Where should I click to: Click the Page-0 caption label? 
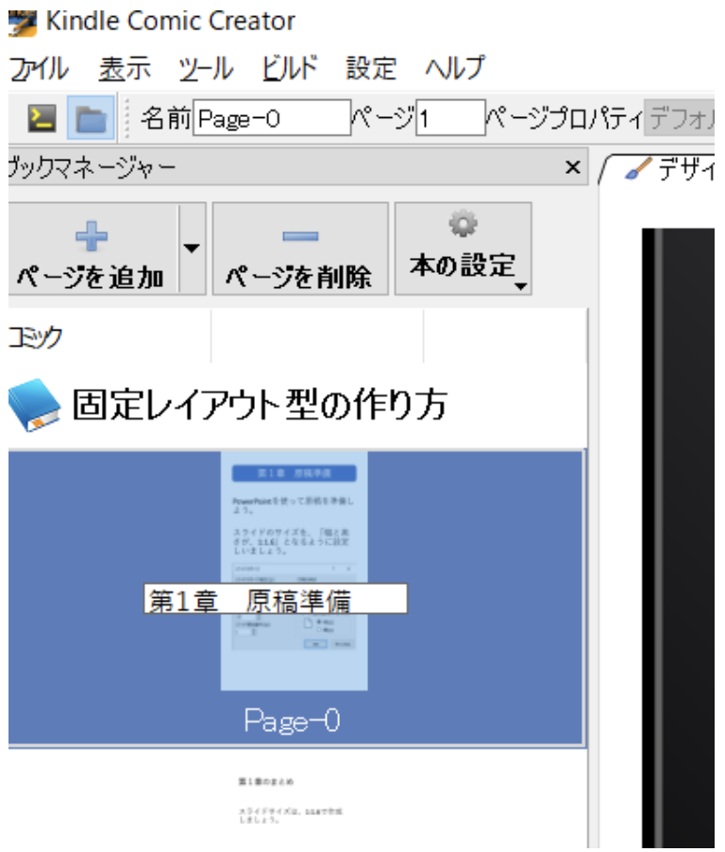[x=293, y=721]
